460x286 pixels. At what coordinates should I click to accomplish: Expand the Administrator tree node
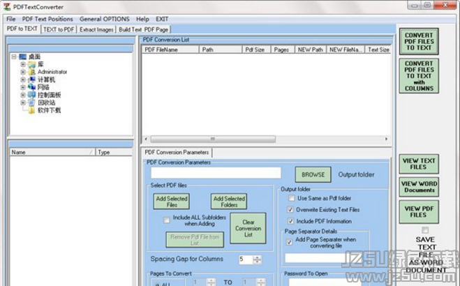[x=23, y=72]
